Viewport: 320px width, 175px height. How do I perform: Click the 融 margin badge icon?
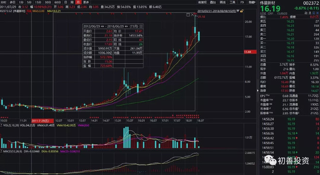(x=306, y=13)
